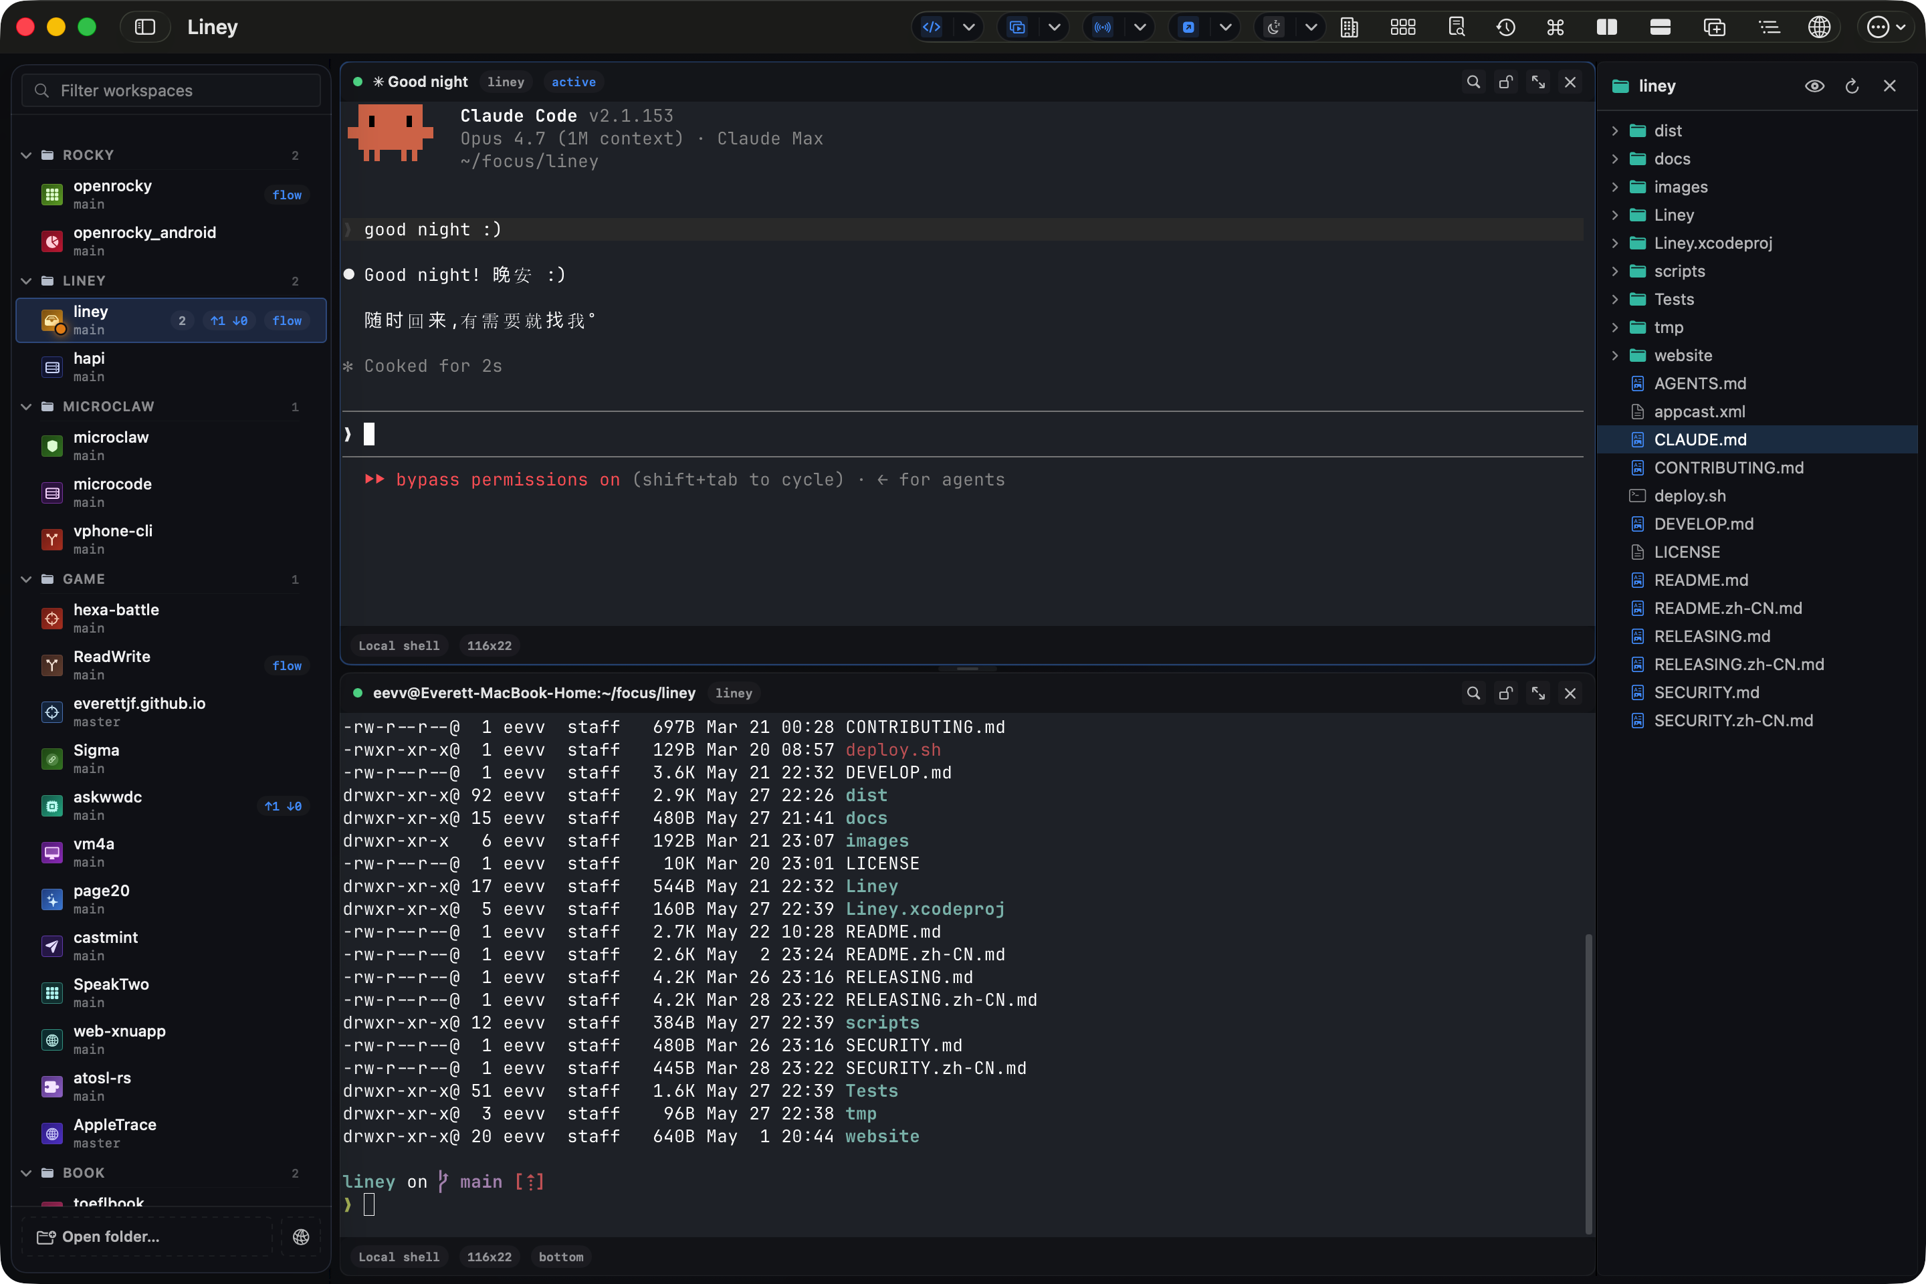Split pane horizontally with rows icon
The image size is (1926, 1284).
(1661, 27)
